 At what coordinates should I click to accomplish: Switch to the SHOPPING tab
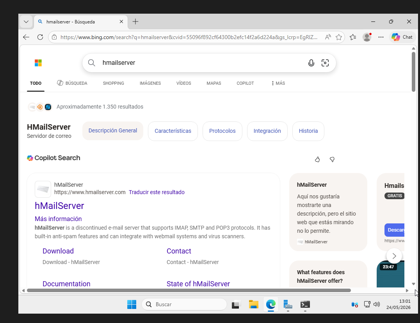coord(114,83)
